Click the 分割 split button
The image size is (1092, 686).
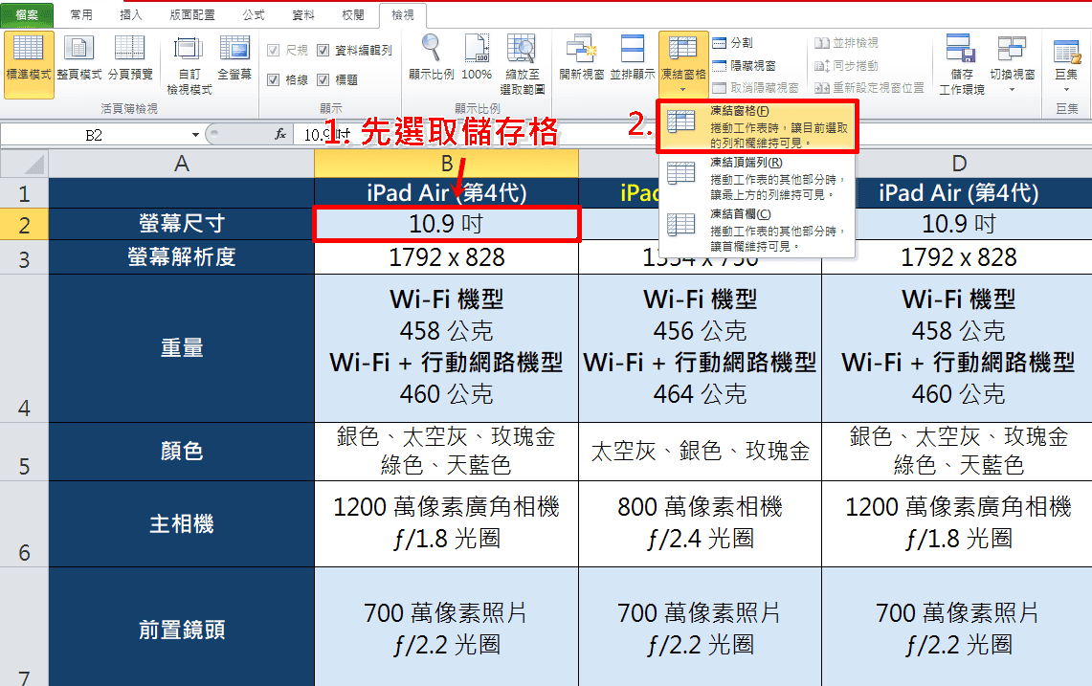click(733, 43)
